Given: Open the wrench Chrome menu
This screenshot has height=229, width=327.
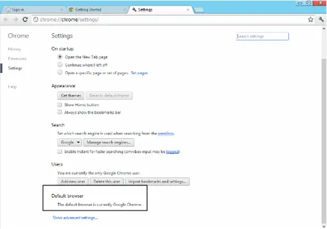Looking at the screenshot, I should (x=321, y=20).
